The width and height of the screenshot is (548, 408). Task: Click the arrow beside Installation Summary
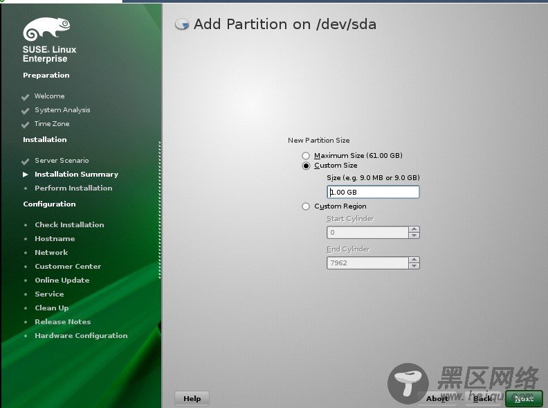[x=26, y=175]
